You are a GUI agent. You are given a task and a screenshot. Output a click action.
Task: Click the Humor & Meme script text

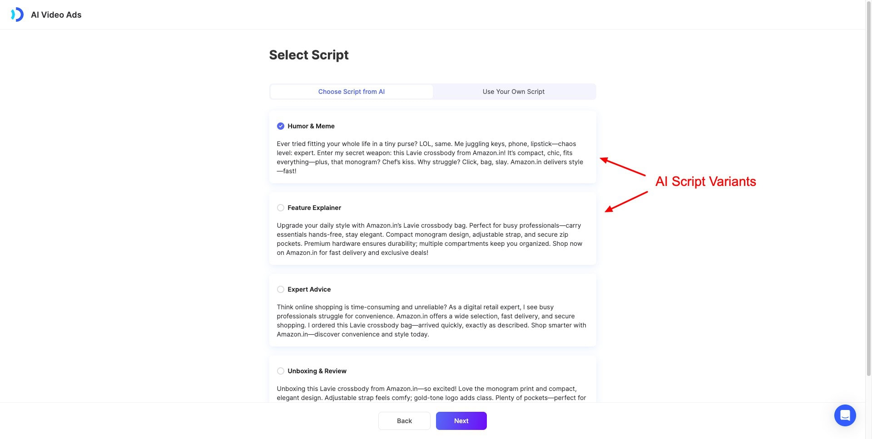(x=430, y=157)
